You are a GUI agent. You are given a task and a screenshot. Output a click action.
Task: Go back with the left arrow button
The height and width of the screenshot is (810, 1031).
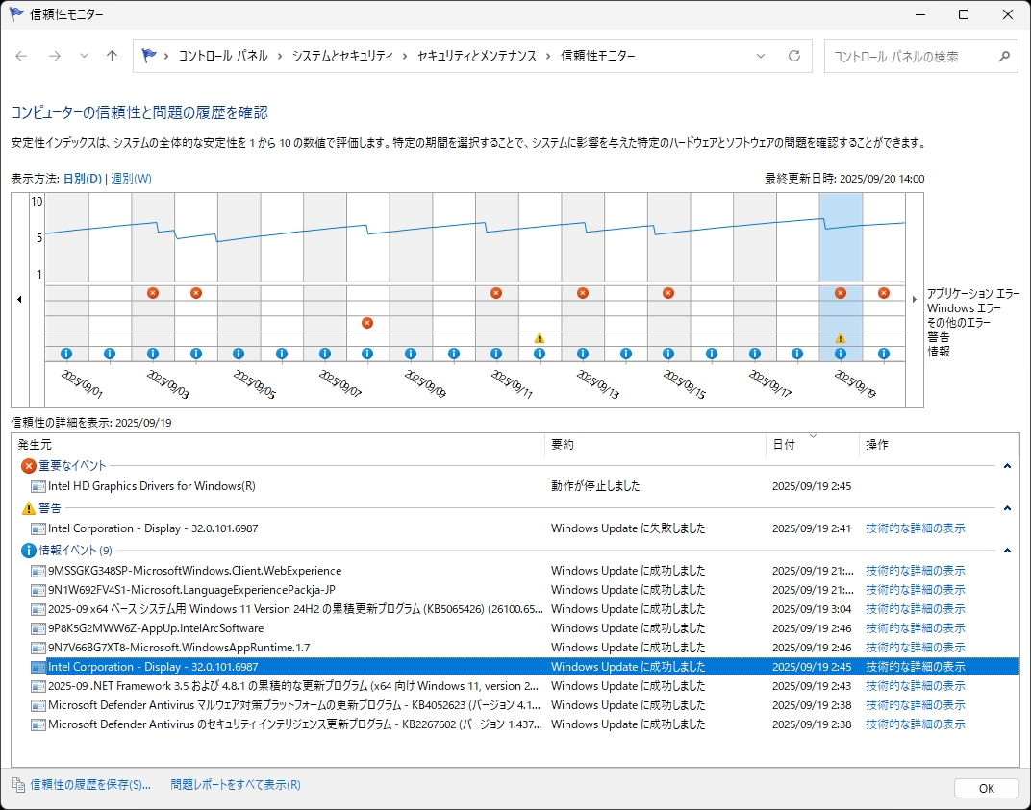[x=21, y=56]
